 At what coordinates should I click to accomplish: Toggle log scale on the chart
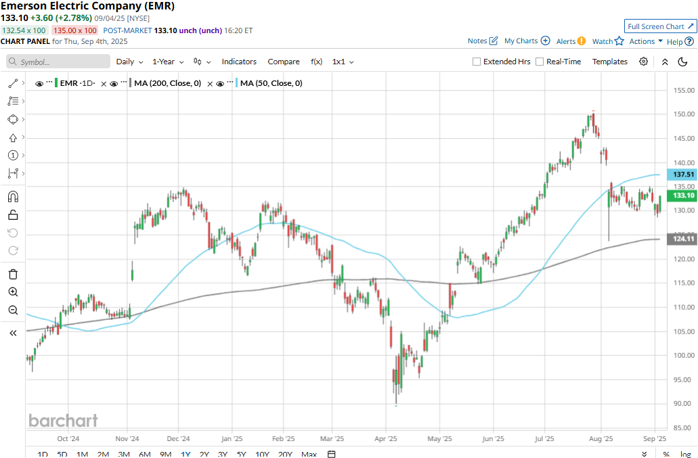pos(686,454)
